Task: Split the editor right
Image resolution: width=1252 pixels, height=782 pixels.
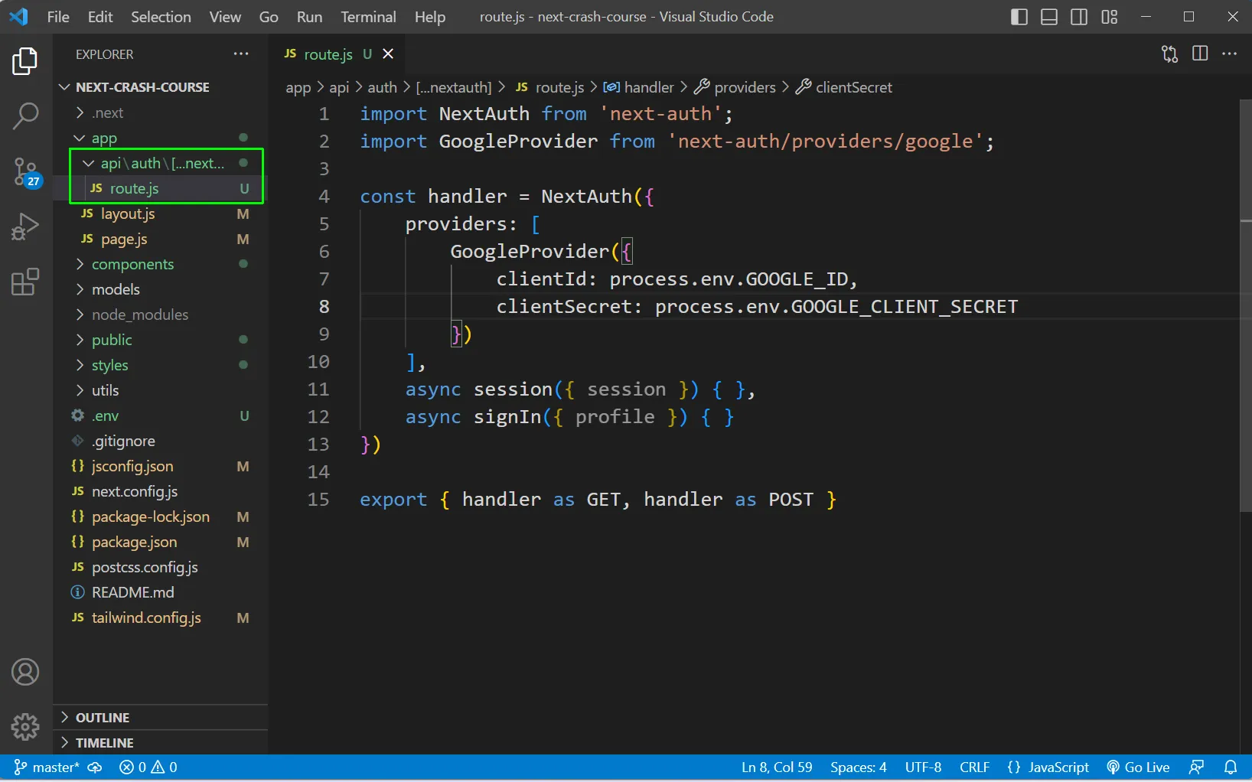Action: 1200,54
